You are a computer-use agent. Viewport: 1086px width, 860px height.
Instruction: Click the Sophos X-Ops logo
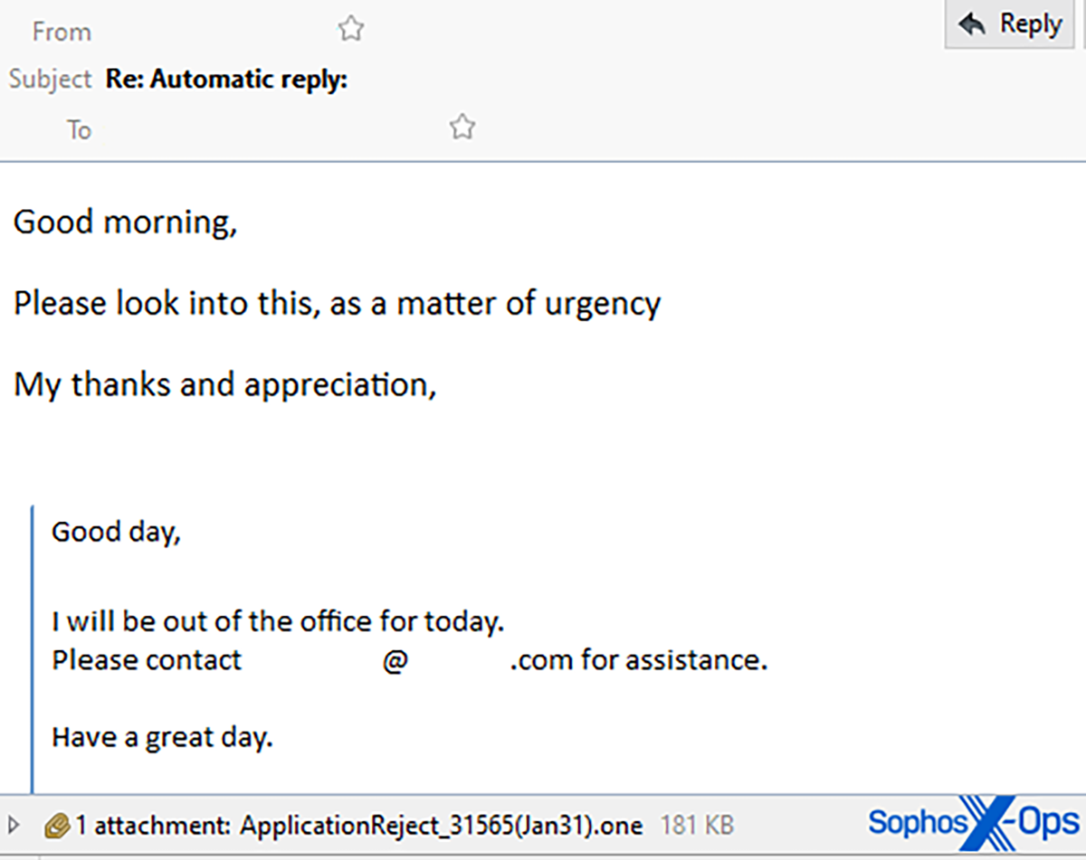(x=973, y=823)
